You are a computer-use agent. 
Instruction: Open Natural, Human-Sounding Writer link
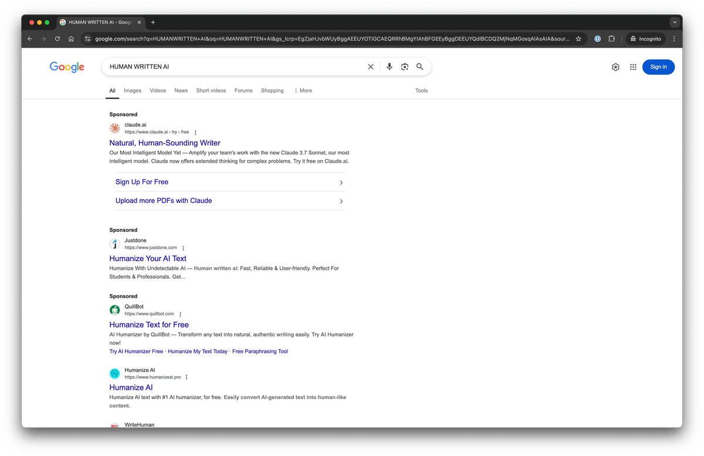tap(165, 143)
